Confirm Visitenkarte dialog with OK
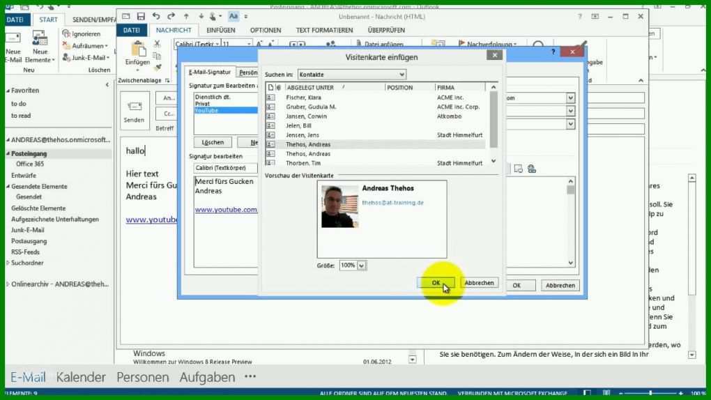This screenshot has width=711, height=400. pyautogui.click(x=436, y=282)
